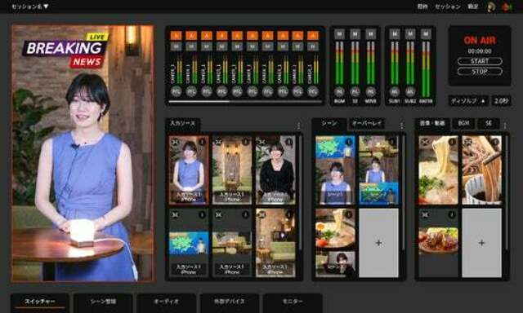Click the PFL knob on the BGM channel
The image size is (523, 313).
[339, 91]
